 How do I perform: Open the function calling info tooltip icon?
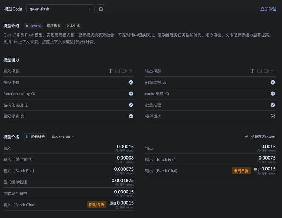[33, 94]
